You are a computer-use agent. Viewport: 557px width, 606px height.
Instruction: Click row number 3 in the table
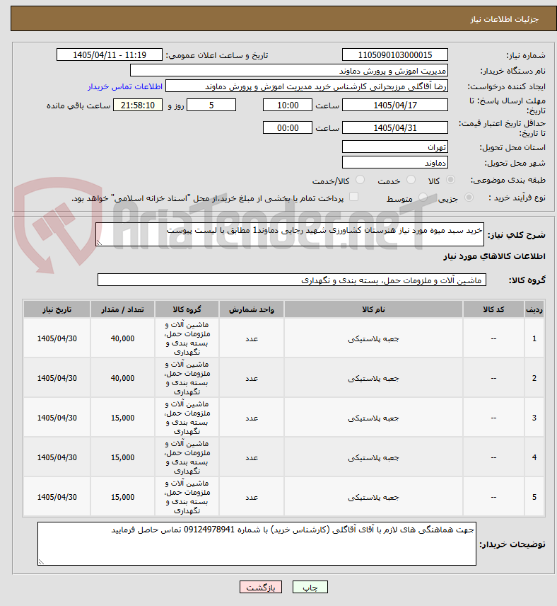[534, 418]
